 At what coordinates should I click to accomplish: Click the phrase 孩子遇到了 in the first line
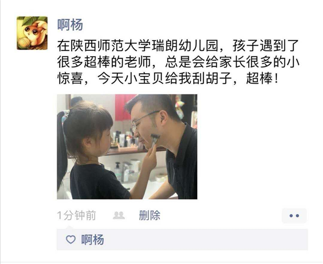(266, 46)
